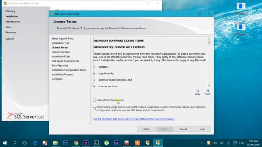Open the volume control in system tray
This screenshot has height=147, width=262.
coord(222,143)
